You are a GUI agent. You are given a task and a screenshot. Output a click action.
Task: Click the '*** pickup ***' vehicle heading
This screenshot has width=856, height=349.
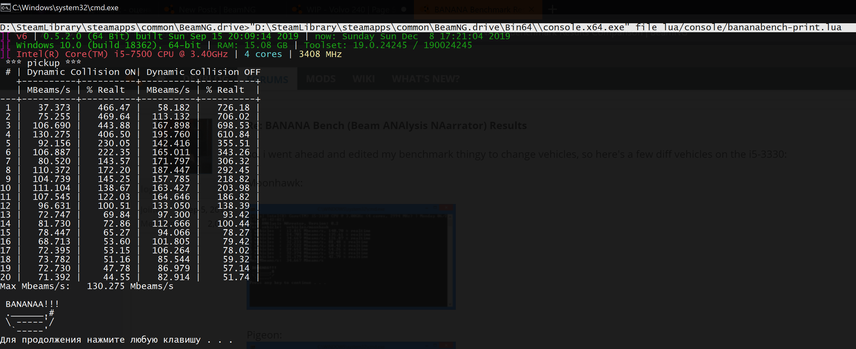[43, 63]
